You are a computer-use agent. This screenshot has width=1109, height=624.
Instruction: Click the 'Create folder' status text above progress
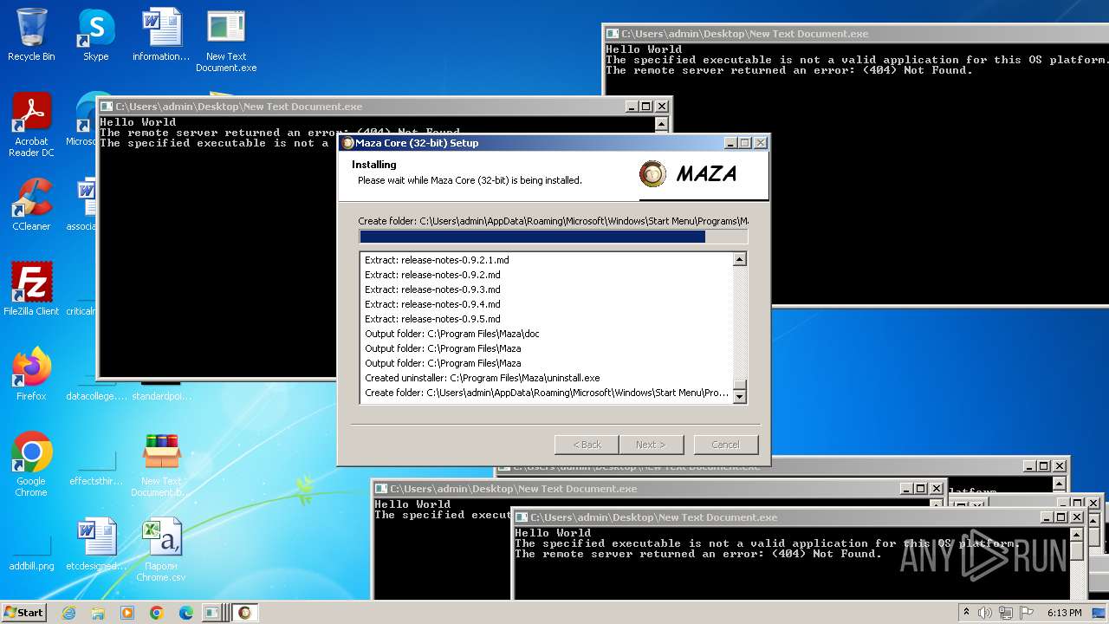tap(553, 221)
